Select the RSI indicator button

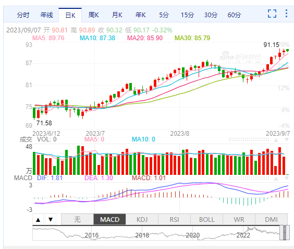[x=175, y=219]
